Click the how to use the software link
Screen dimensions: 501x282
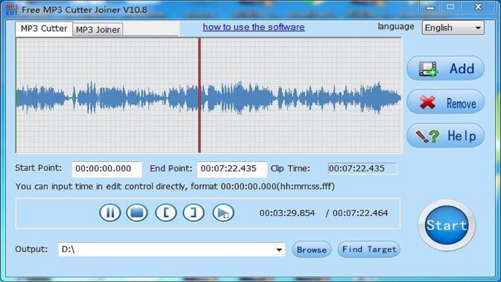253,27
